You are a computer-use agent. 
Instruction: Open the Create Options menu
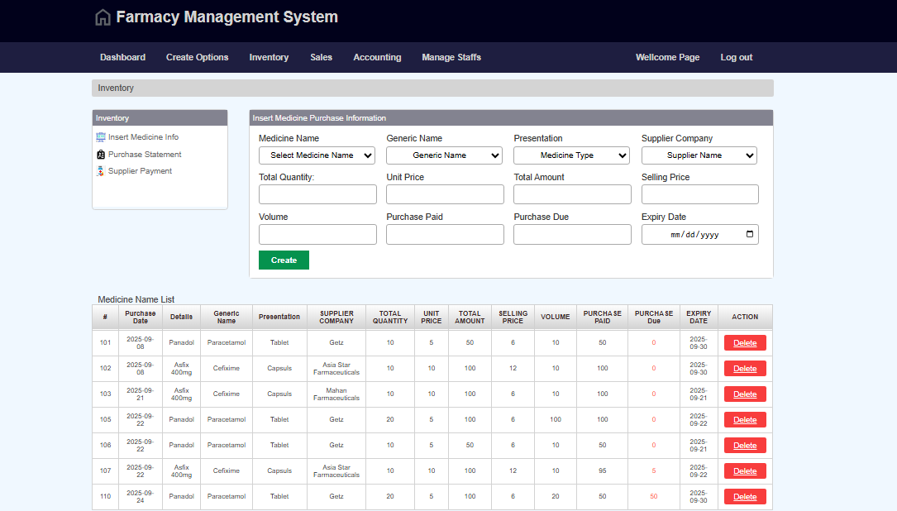click(x=197, y=57)
